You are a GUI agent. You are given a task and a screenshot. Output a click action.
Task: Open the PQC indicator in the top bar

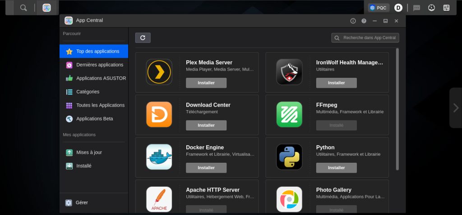[x=379, y=8]
